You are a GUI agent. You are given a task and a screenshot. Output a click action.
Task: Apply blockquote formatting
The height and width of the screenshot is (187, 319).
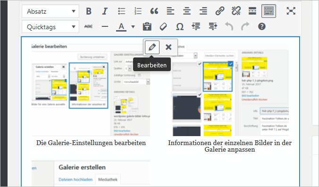[154, 11]
